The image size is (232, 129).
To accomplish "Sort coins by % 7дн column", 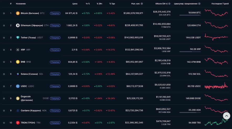I will tap(112, 4).
